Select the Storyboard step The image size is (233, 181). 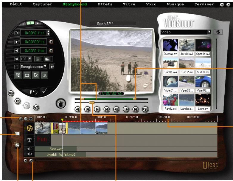tap(75, 4)
